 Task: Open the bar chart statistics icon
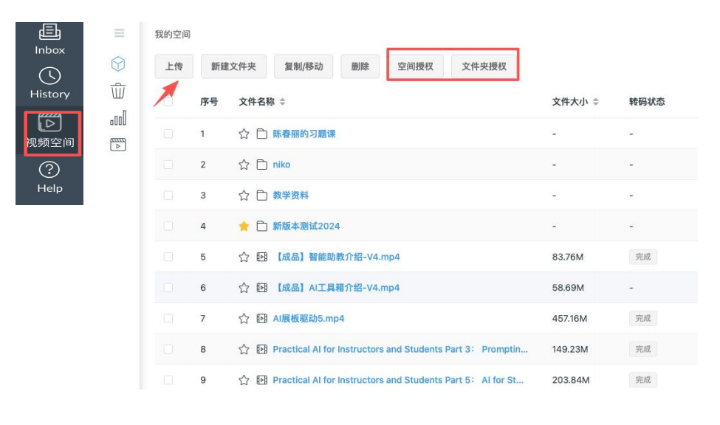(118, 118)
